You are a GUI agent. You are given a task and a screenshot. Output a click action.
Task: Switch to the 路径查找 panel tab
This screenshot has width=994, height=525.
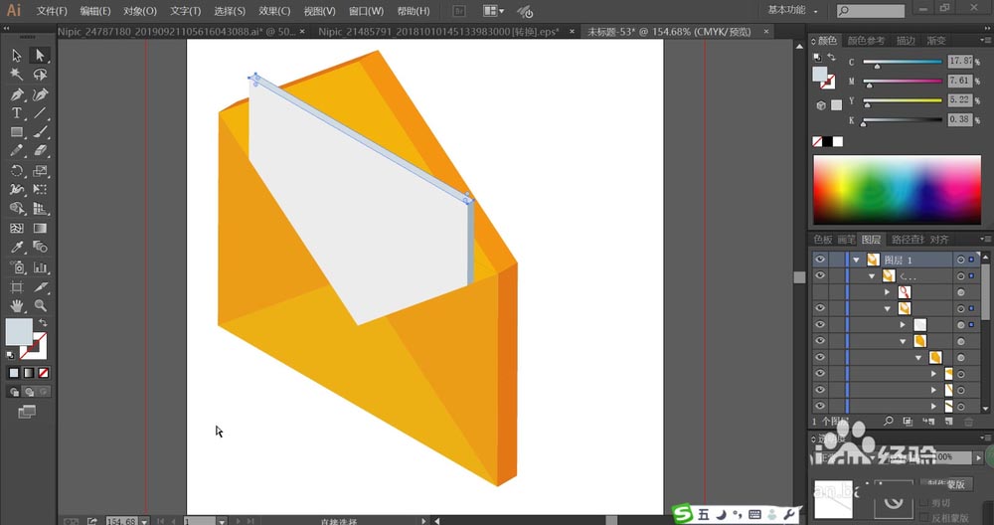point(908,239)
